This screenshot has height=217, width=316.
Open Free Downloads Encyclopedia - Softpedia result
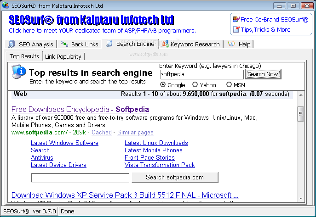[80, 109]
